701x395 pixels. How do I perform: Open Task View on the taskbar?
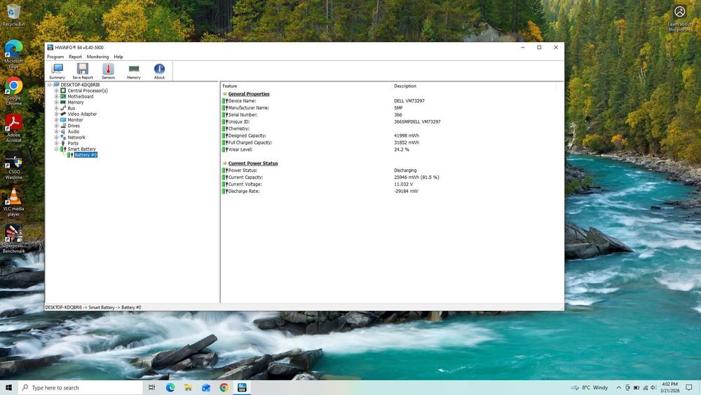pos(152,387)
